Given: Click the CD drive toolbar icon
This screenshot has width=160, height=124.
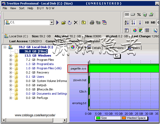Looking at the screenshot, I should point(151,14).
